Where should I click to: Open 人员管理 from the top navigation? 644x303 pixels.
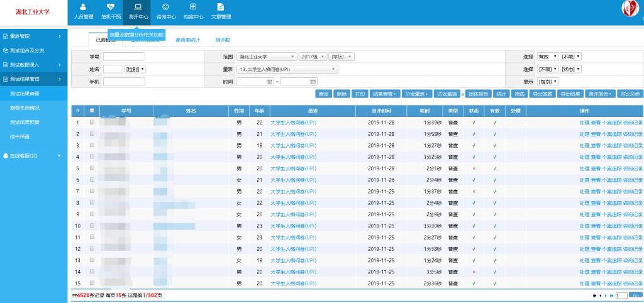click(x=84, y=11)
